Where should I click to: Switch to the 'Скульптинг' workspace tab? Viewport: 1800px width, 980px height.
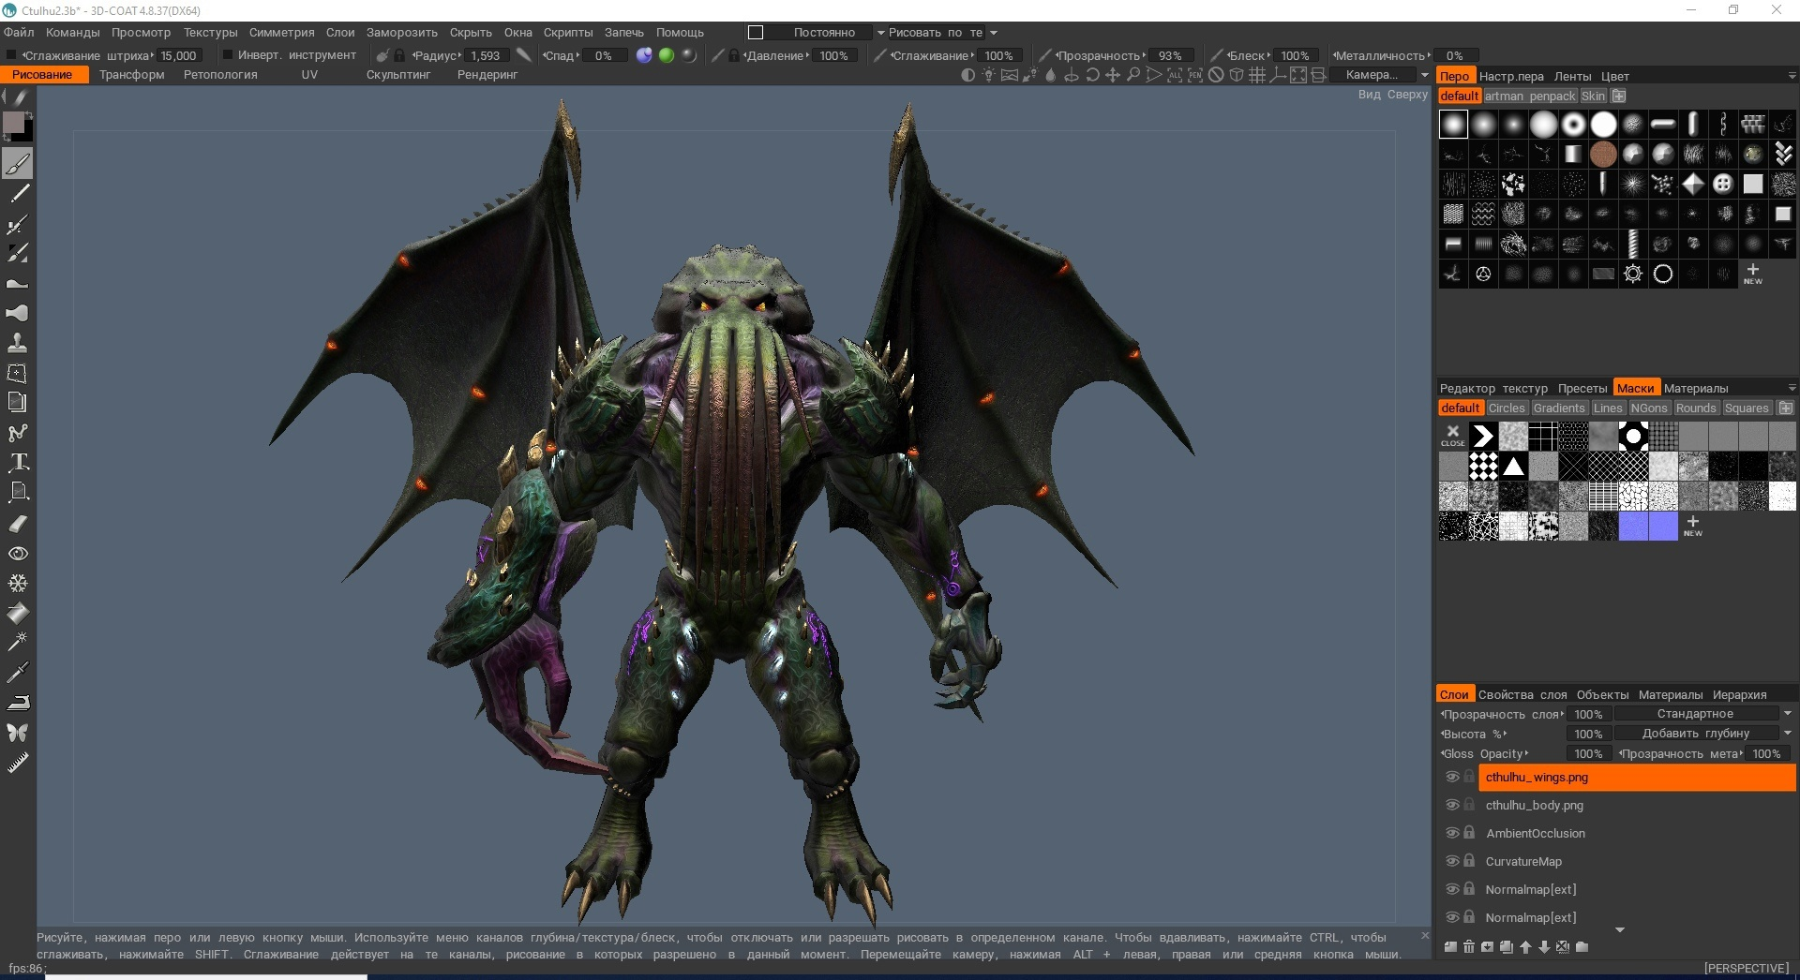coord(398,75)
